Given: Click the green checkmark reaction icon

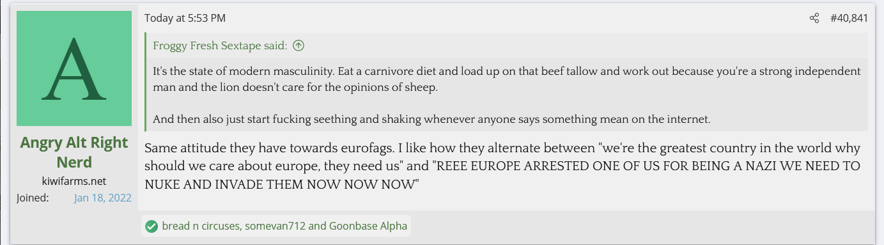Looking at the screenshot, I should click(151, 226).
